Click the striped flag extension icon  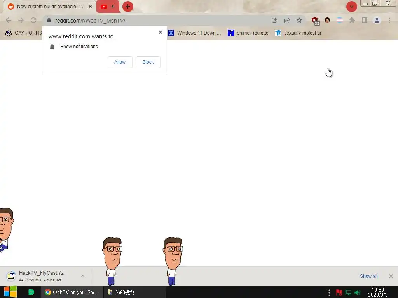(x=340, y=20)
